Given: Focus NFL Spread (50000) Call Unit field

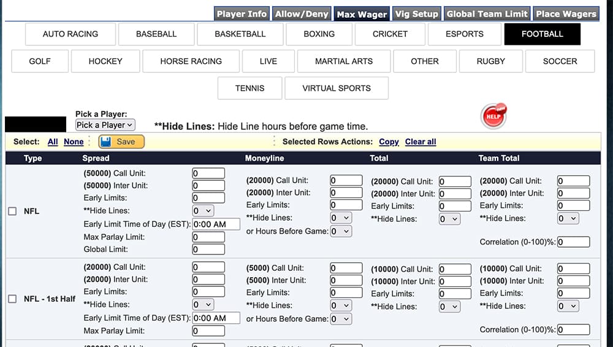Looking at the screenshot, I should (x=208, y=173).
